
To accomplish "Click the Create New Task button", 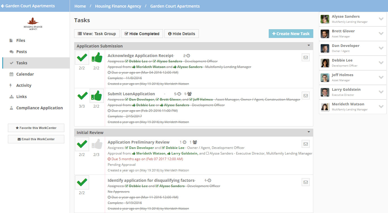I will point(291,33).
